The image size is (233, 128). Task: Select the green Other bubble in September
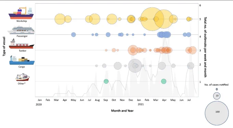point(106,81)
